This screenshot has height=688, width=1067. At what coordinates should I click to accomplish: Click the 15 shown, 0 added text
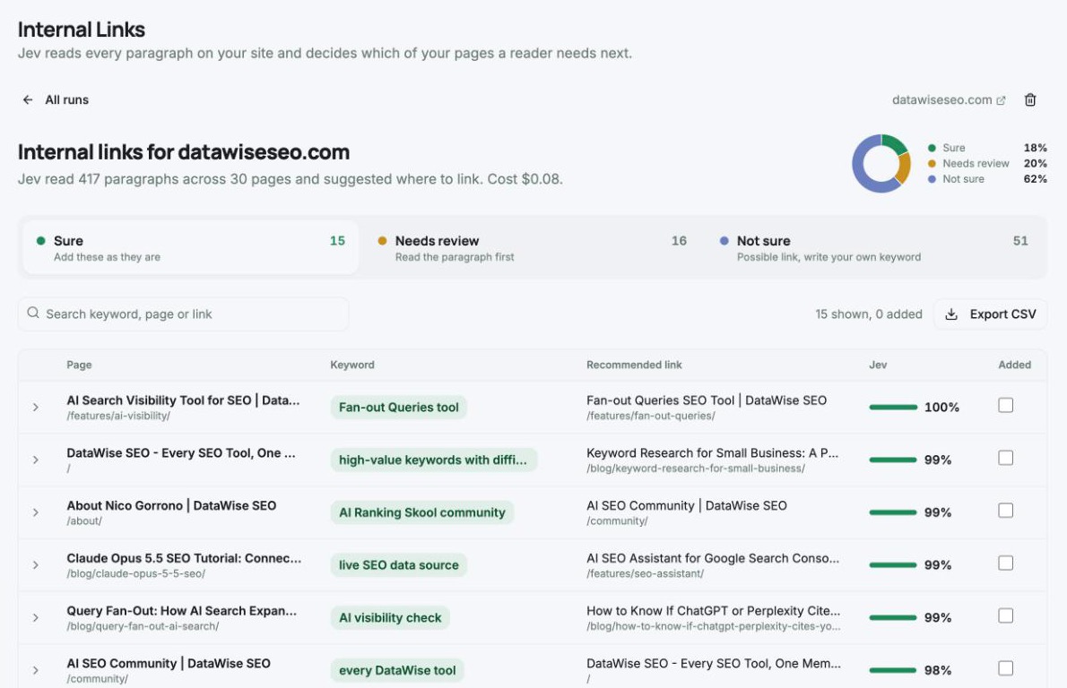[x=868, y=314]
